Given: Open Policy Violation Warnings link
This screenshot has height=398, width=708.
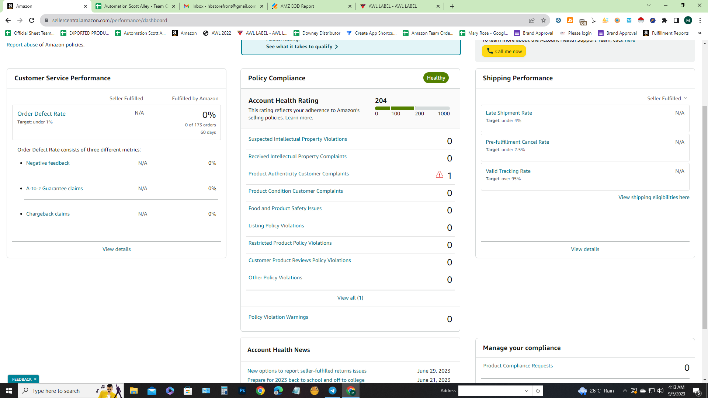Looking at the screenshot, I should (278, 317).
